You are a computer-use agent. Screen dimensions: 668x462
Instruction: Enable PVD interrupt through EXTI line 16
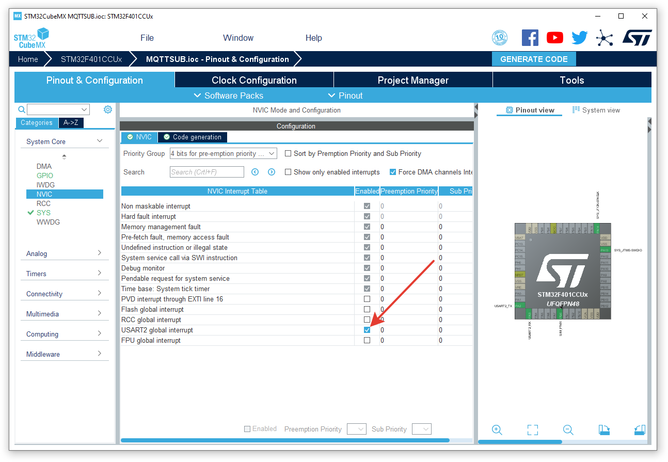point(367,299)
